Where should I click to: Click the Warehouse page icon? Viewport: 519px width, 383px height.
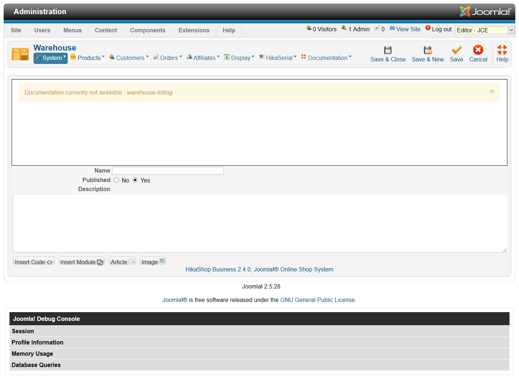pos(20,54)
